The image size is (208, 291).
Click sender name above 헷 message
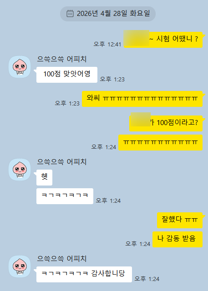(x=61, y=162)
